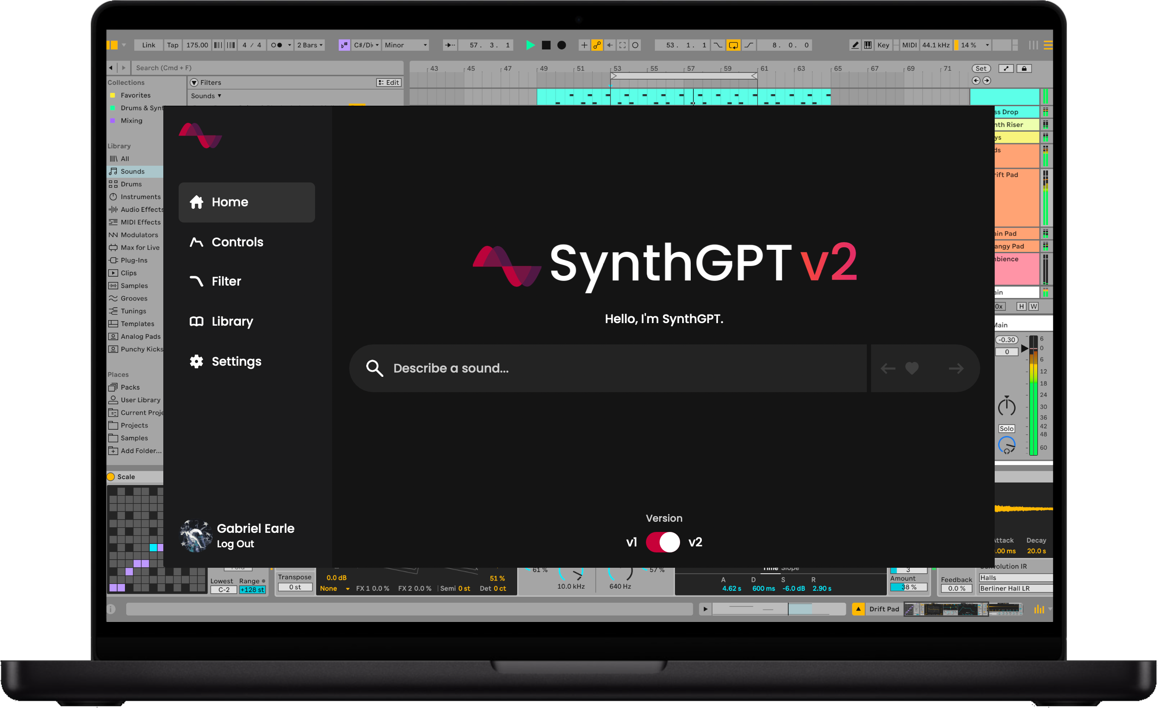This screenshot has width=1158, height=708.
Task: Open the 2 Bars quantization dropdown
Action: (310, 45)
